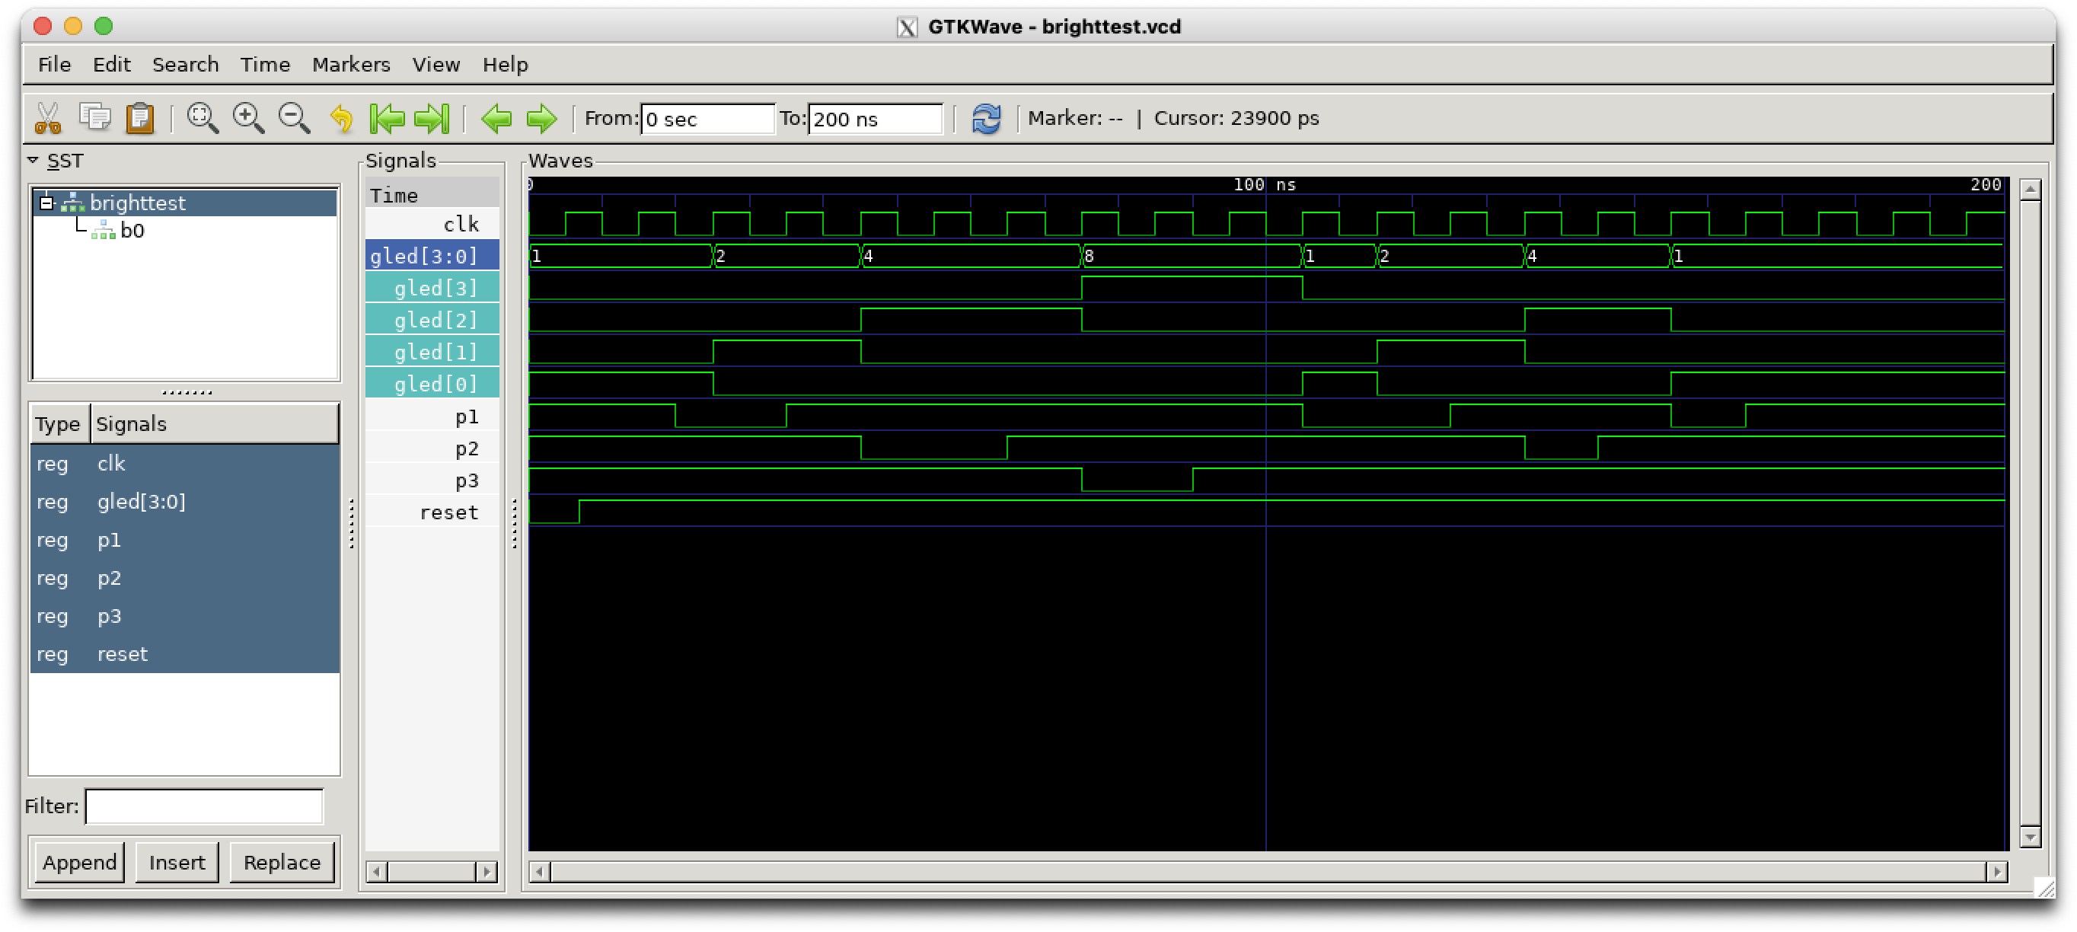Click the Paste clipboard icon
Image resolution: width=2077 pixels, height=932 pixels.
[x=140, y=119]
